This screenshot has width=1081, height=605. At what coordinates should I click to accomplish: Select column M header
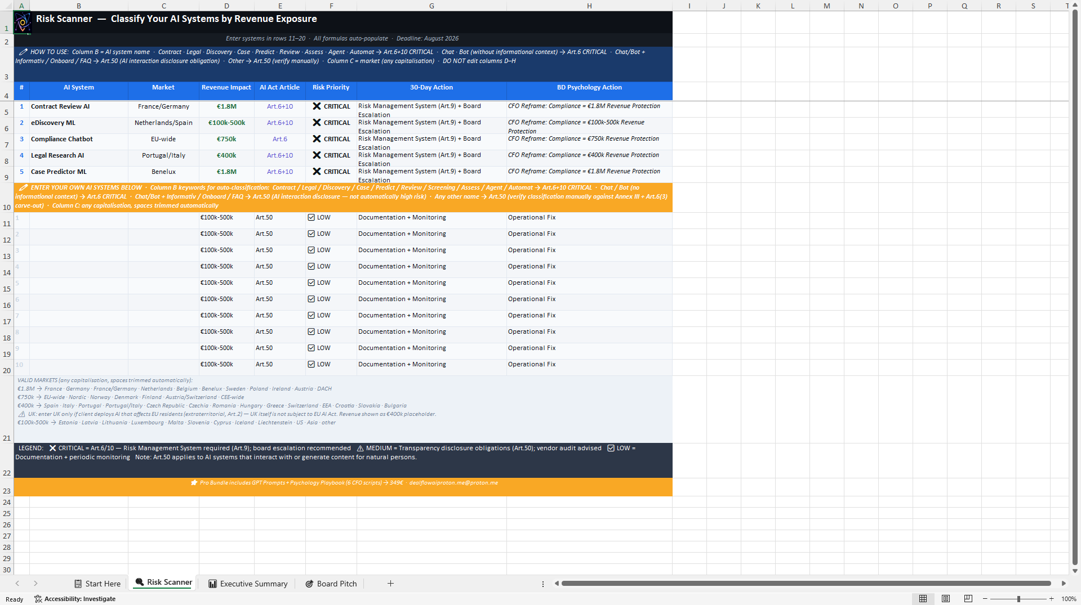tap(826, 6)
